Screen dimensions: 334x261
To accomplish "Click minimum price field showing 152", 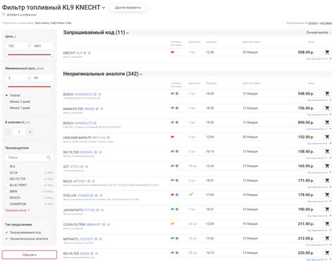I will pyautogui.click(x=17, y=46).
